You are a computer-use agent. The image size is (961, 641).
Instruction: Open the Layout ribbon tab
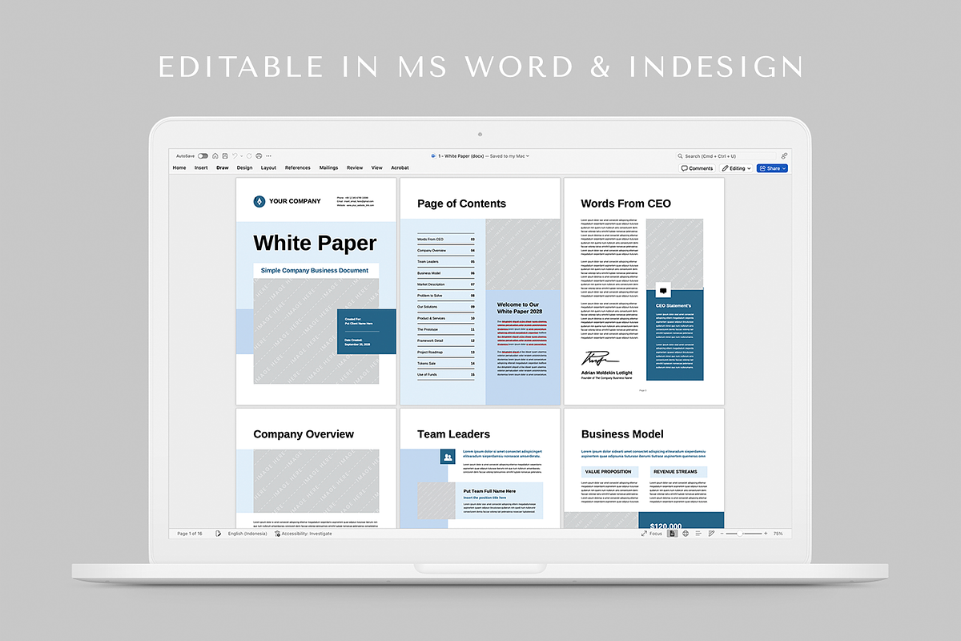point(268,168)
